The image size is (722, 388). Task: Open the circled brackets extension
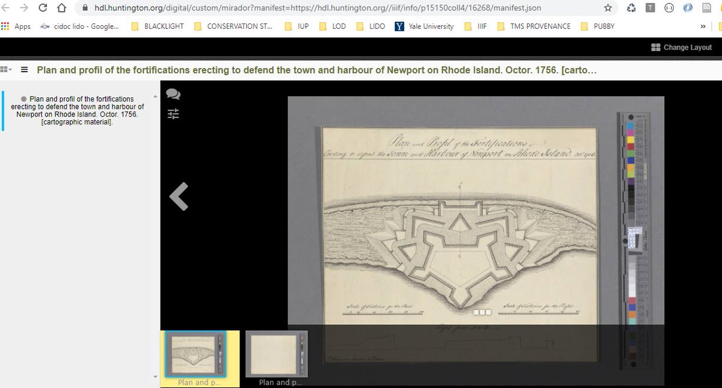(669, 8)
